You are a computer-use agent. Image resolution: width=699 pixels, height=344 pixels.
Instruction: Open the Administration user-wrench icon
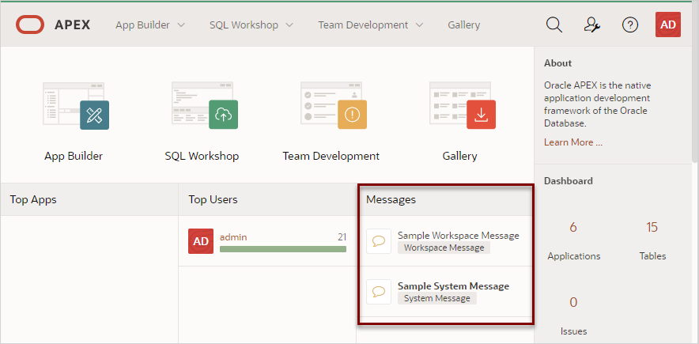[x=592, y=25]
